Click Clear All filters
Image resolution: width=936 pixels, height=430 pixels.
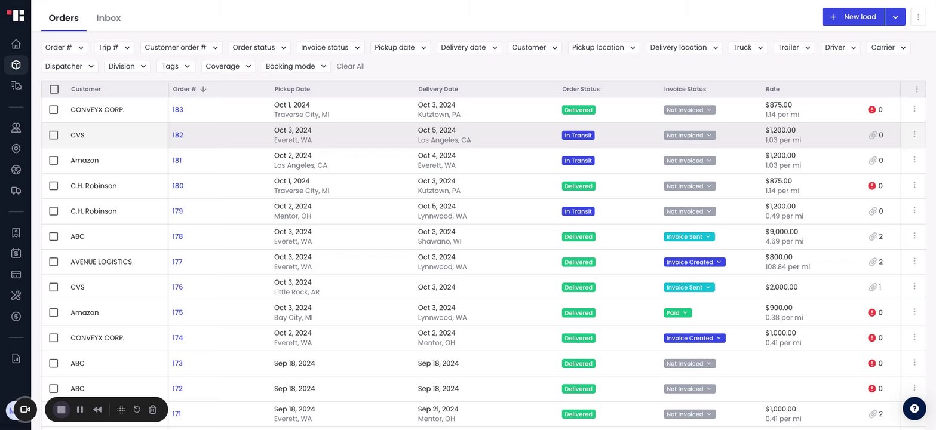pyautogui.click(x=351, y=66)
